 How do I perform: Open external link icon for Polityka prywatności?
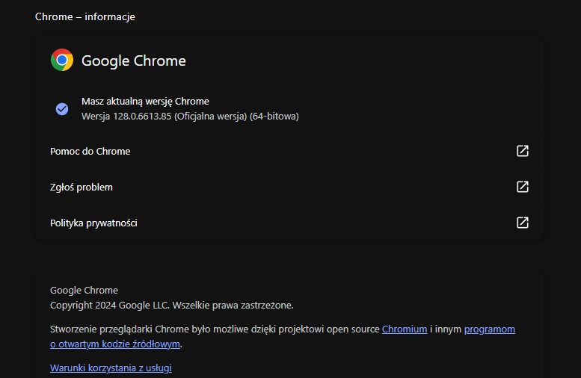point(523,223)
